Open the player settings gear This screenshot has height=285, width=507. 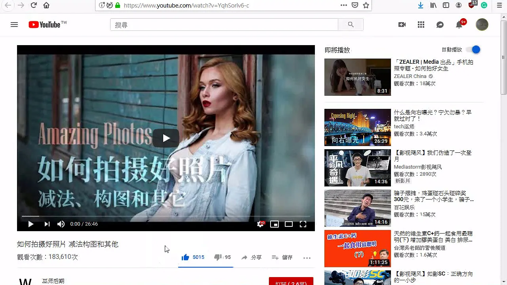tap(260, 224)
